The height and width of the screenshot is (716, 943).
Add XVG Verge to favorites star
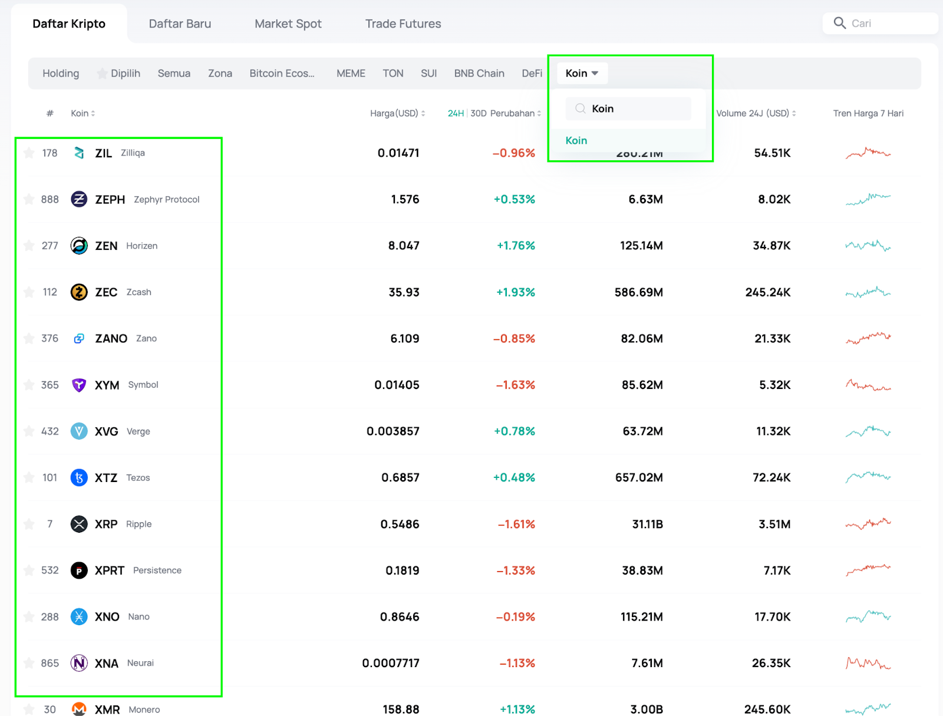[29, 431]
